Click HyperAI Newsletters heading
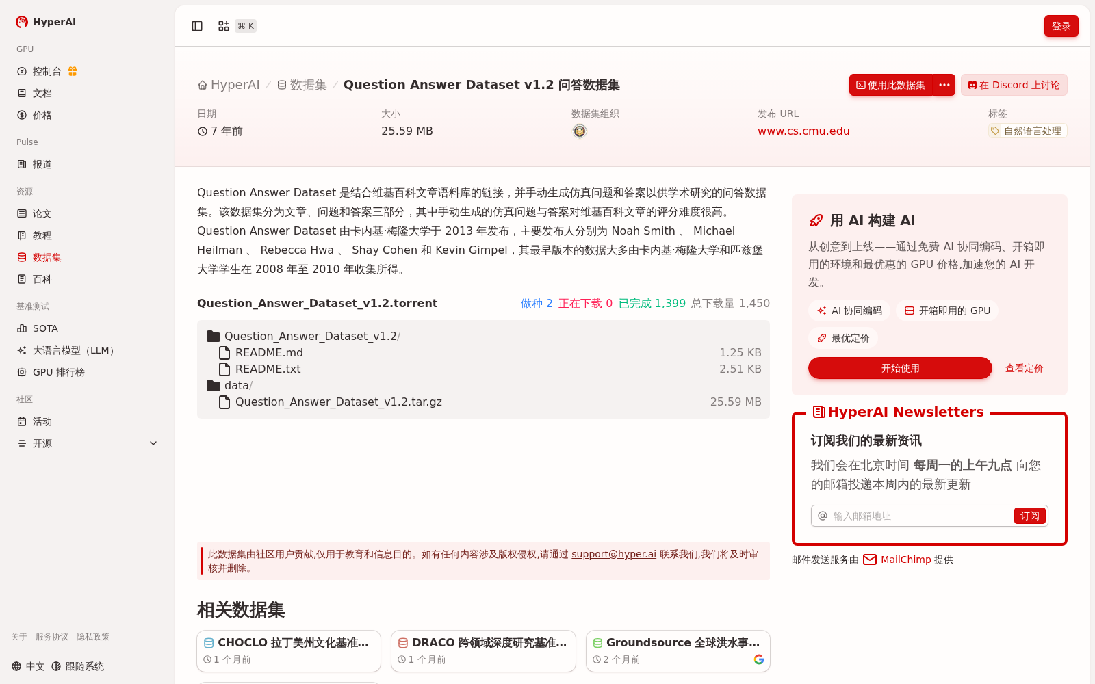Viewport: 1095px width, 684px height. coord(898,412)
